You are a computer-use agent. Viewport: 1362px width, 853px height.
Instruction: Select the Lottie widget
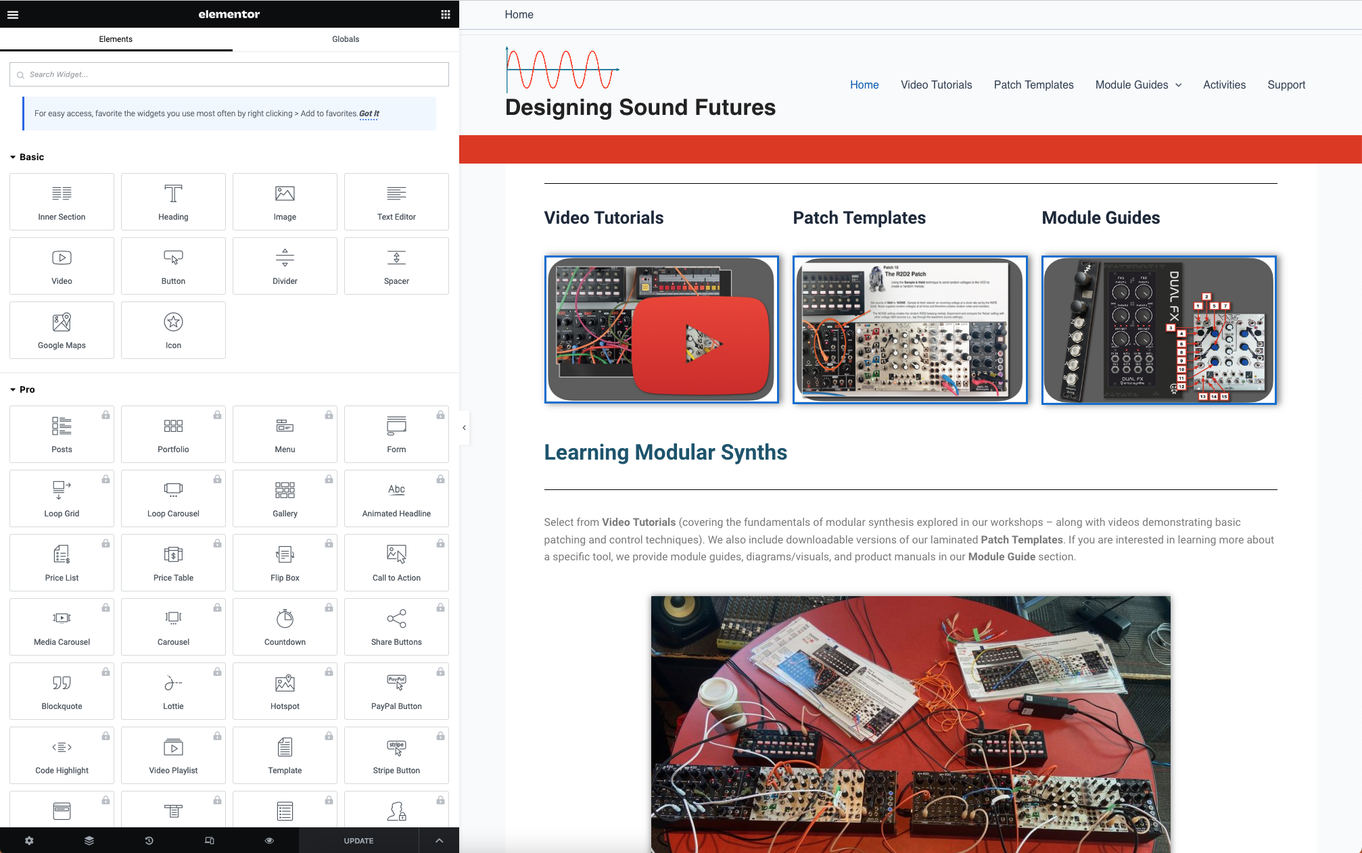click(173, 691)
